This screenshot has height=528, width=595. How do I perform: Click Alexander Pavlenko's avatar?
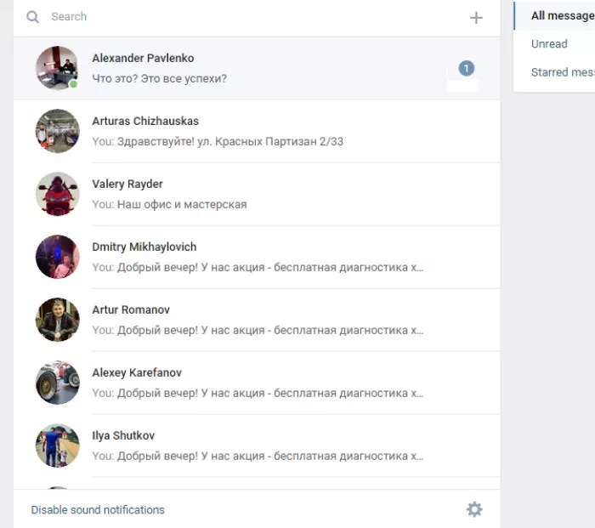click(x=57, y=68)
